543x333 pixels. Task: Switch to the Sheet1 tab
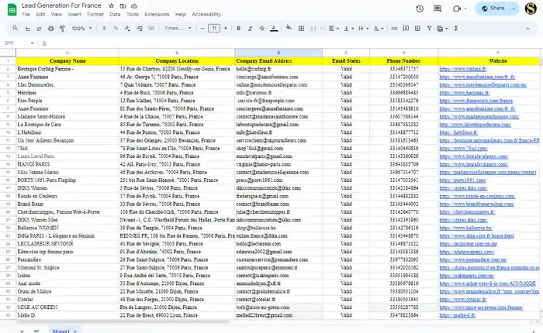(61, 331)
